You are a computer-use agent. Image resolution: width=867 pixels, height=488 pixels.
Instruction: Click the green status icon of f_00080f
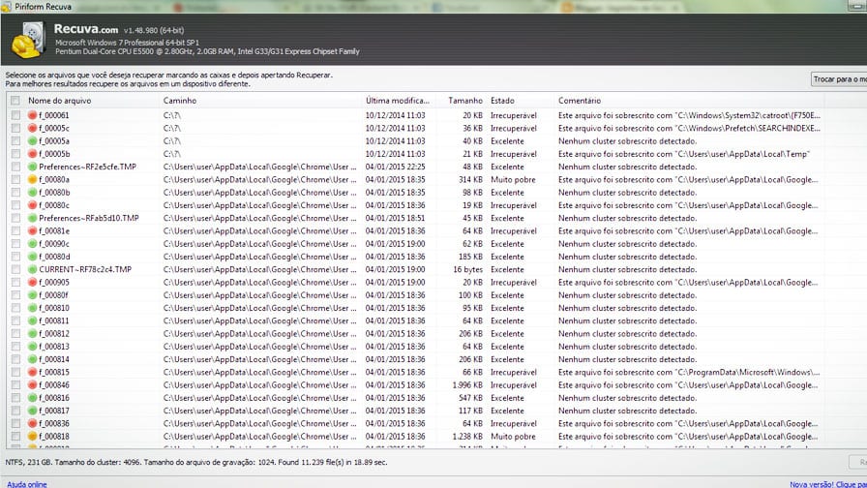pyautogui.click(x=33, y=295)
